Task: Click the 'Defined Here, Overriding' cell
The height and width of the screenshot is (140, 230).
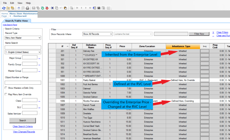Action: point(183,101)
